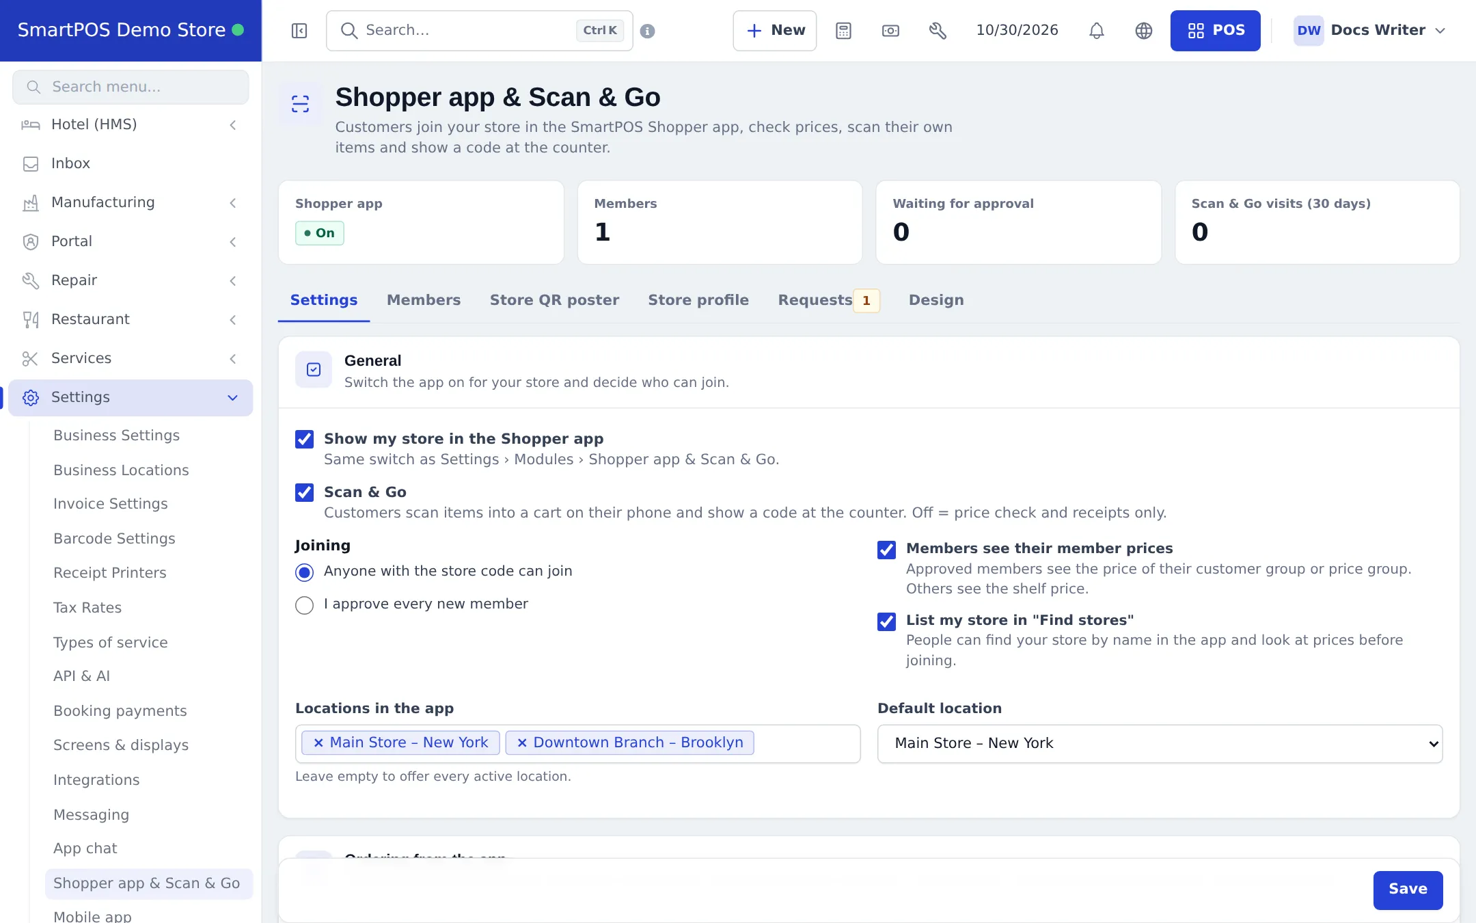
Task: Click the Inbox tray icon in sidebar
Action: click(x=31, y=163)
